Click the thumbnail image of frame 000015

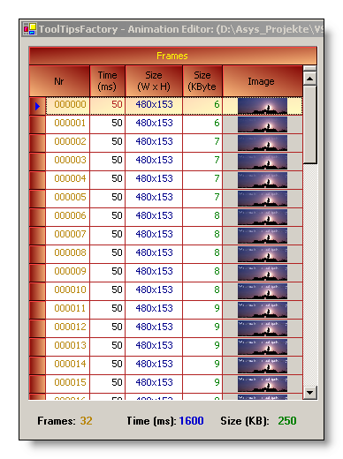(263, 384)
